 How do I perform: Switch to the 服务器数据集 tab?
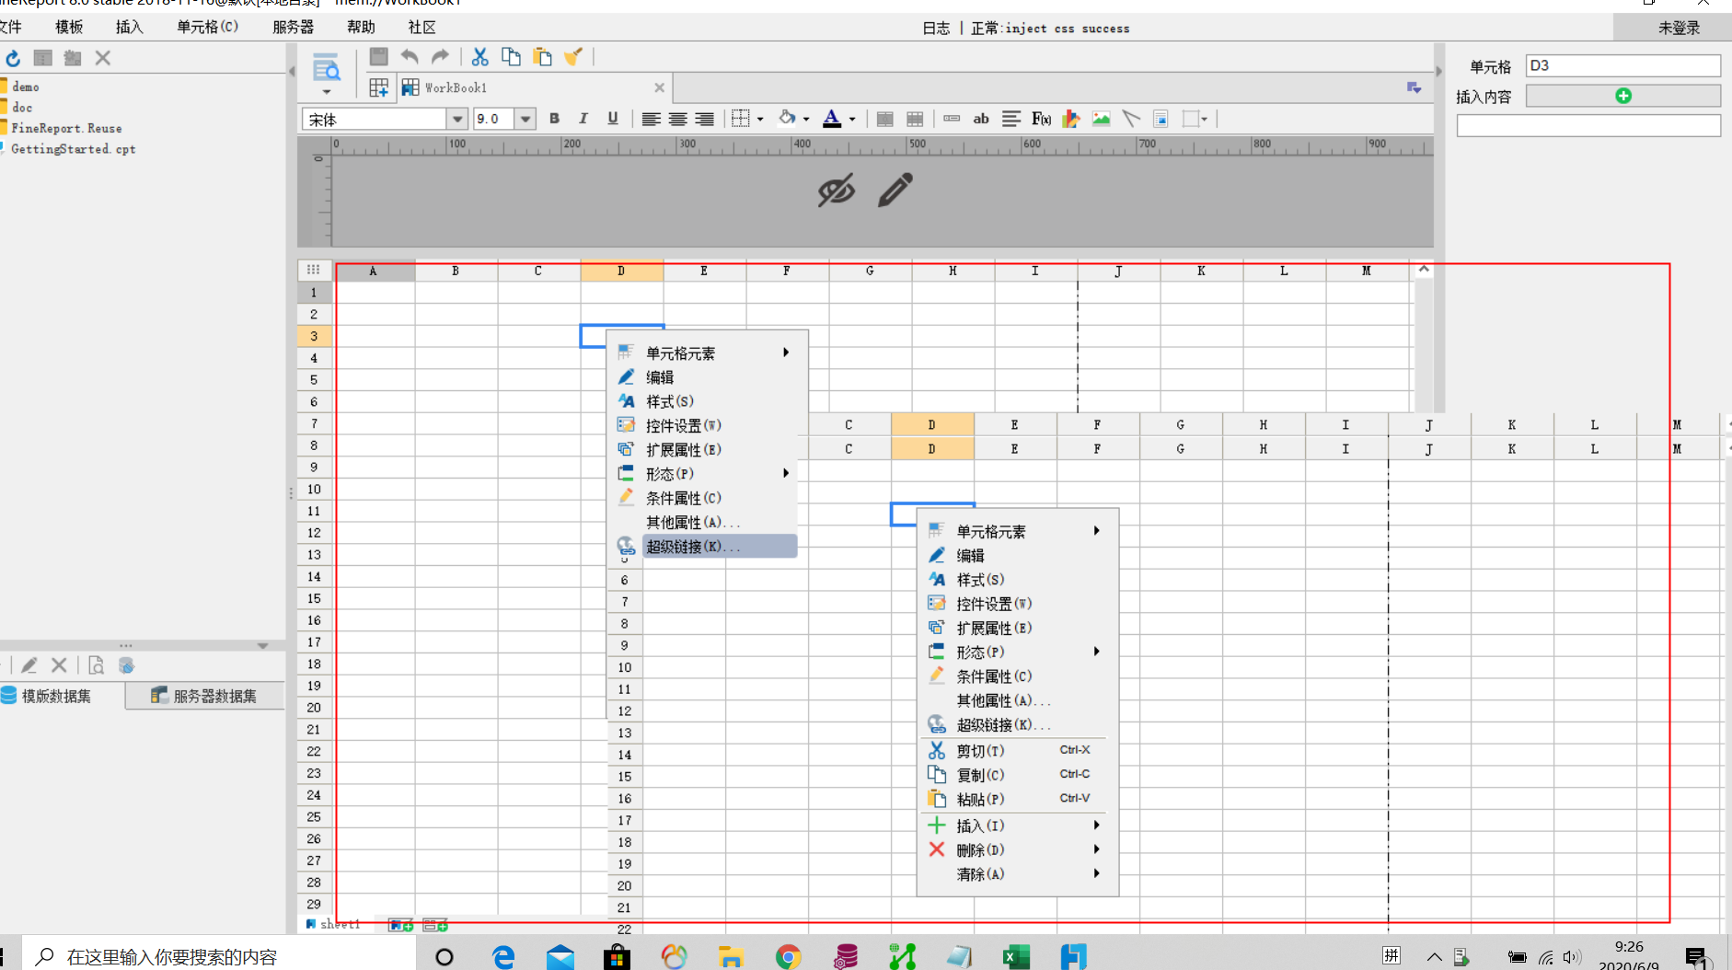tap(205, 696)
